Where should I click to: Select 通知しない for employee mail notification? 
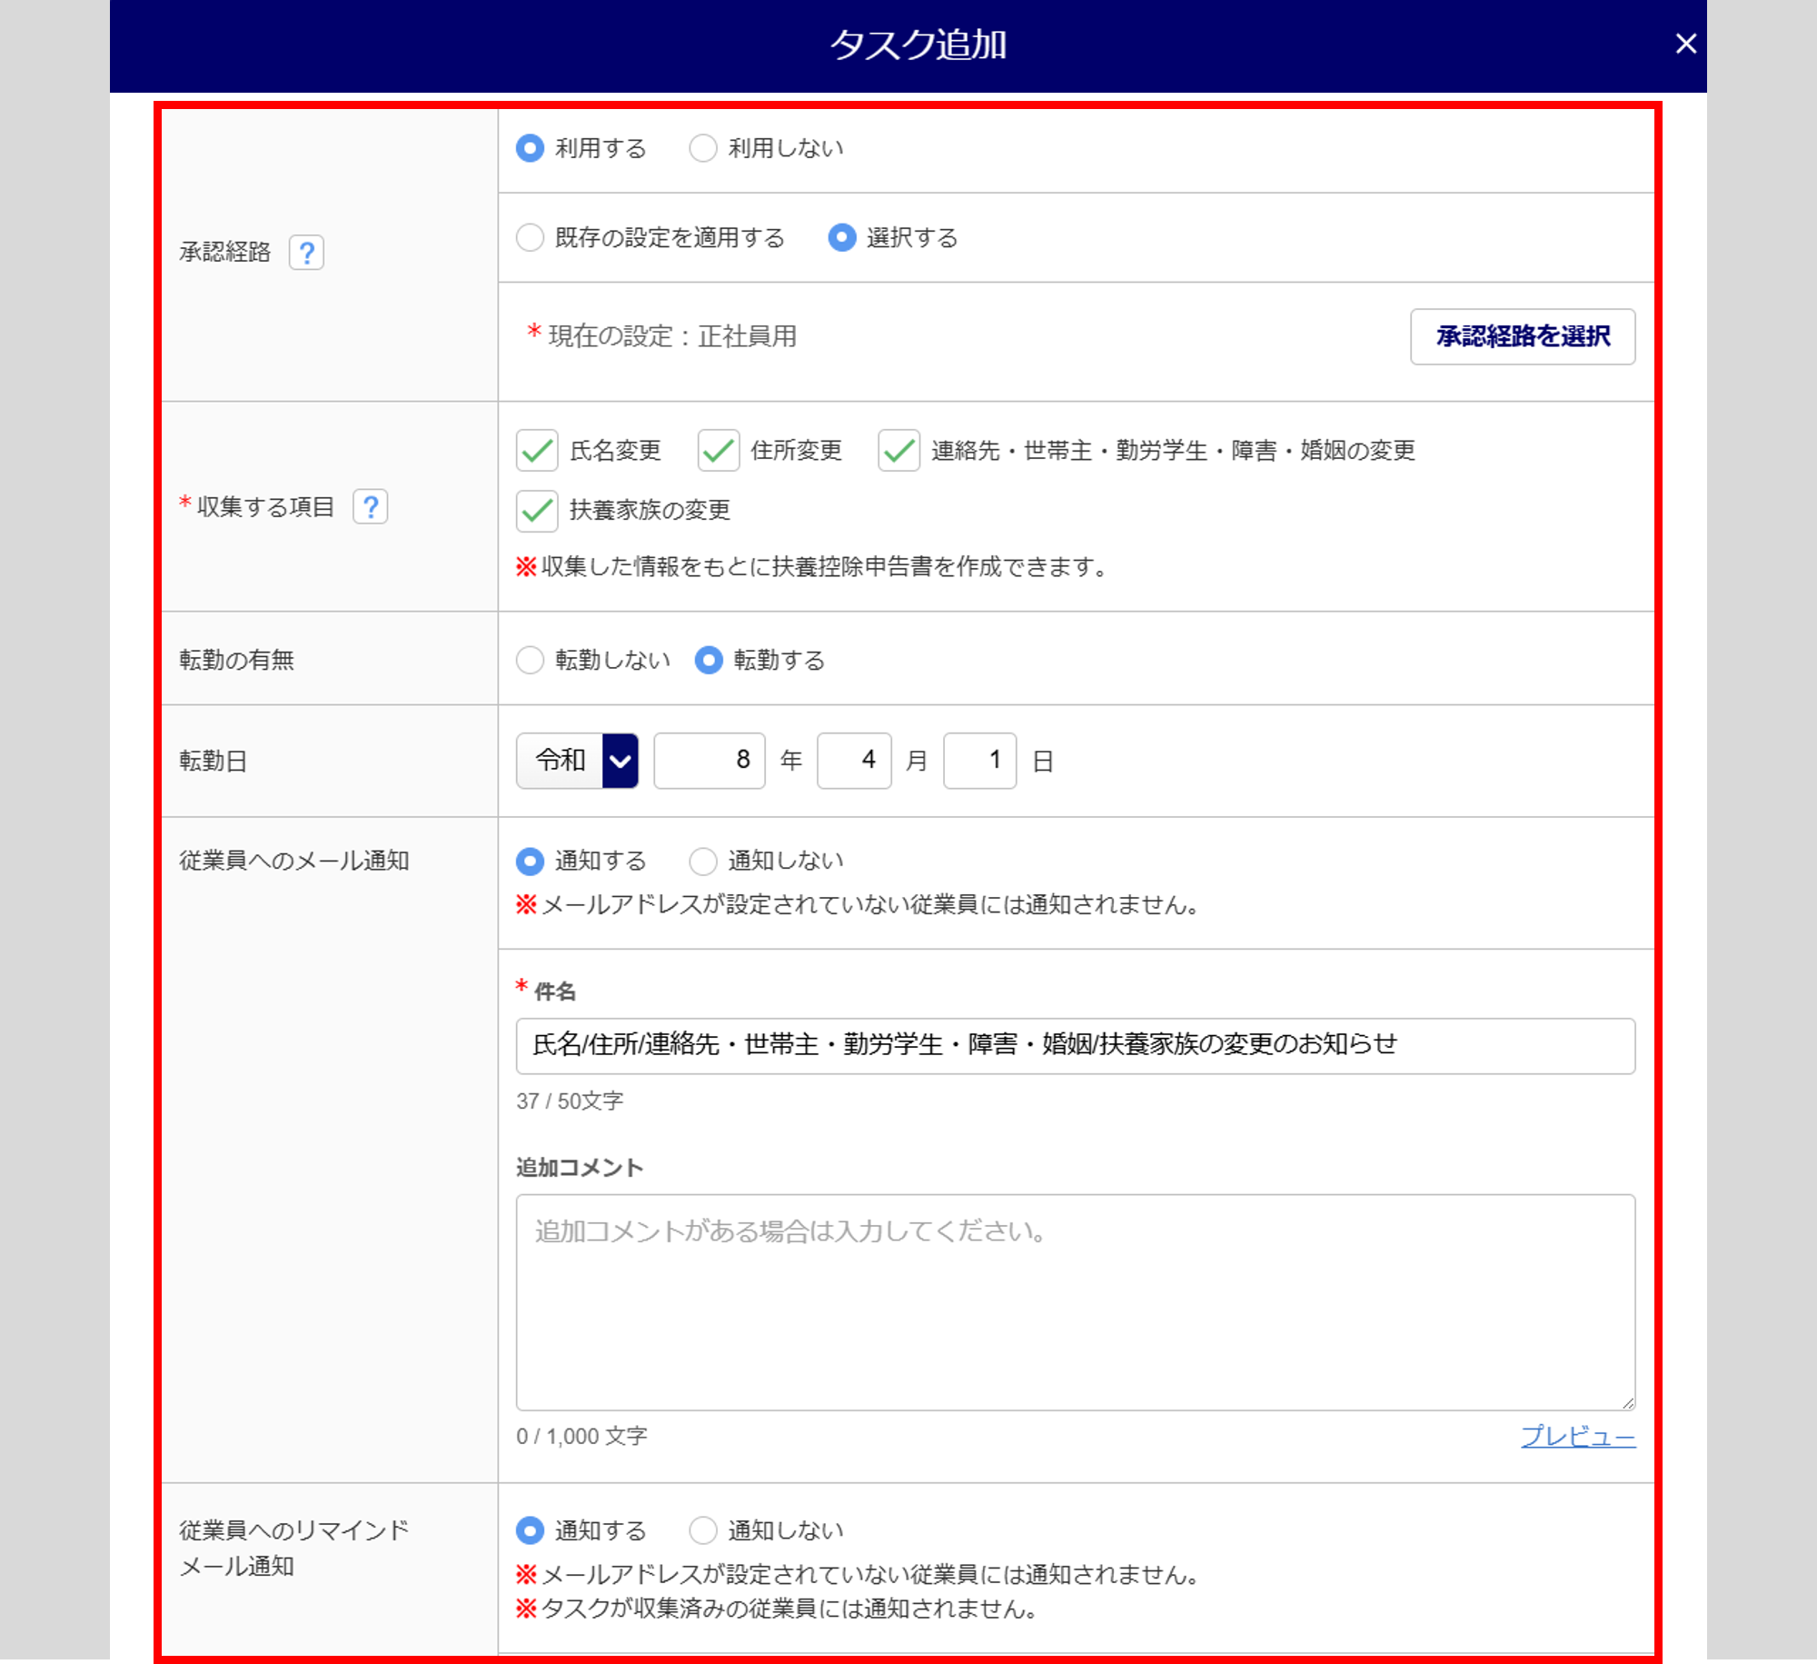pyautogui.click(x=703, y=861)
